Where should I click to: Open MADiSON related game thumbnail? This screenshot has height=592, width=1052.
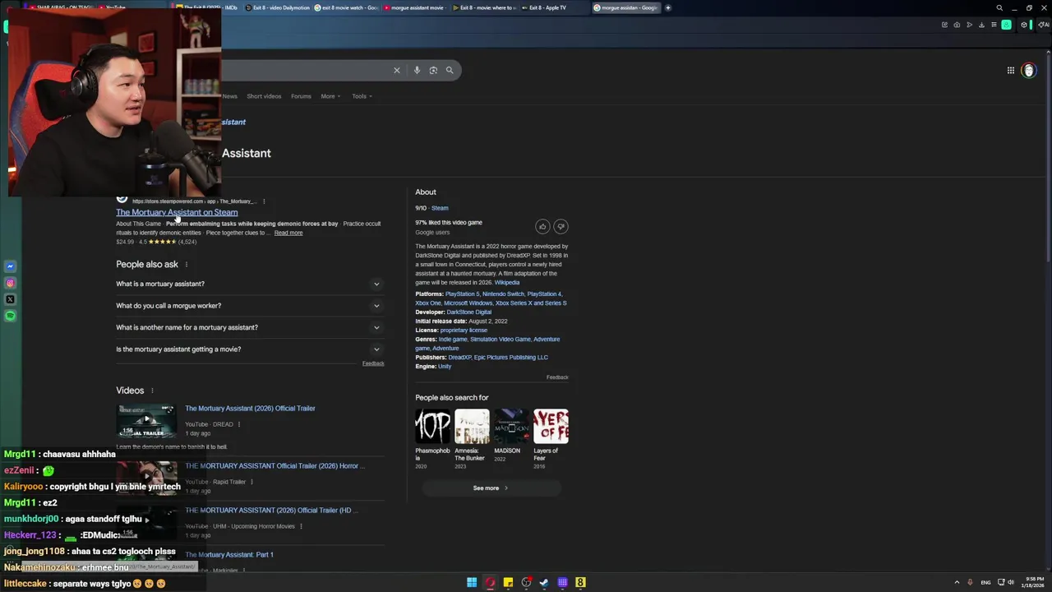tap(511, 426)
